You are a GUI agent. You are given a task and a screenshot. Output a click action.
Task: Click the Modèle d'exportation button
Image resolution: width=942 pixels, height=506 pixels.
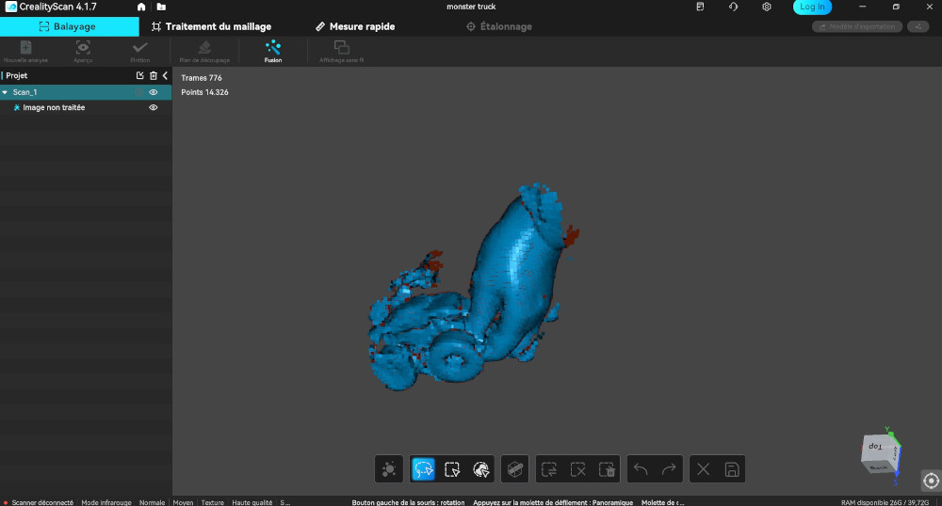click(856, 26)
